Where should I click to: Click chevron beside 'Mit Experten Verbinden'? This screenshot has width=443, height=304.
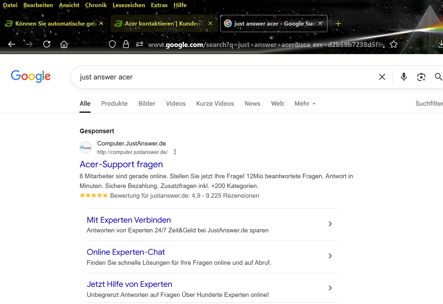(x=330, y=224)
